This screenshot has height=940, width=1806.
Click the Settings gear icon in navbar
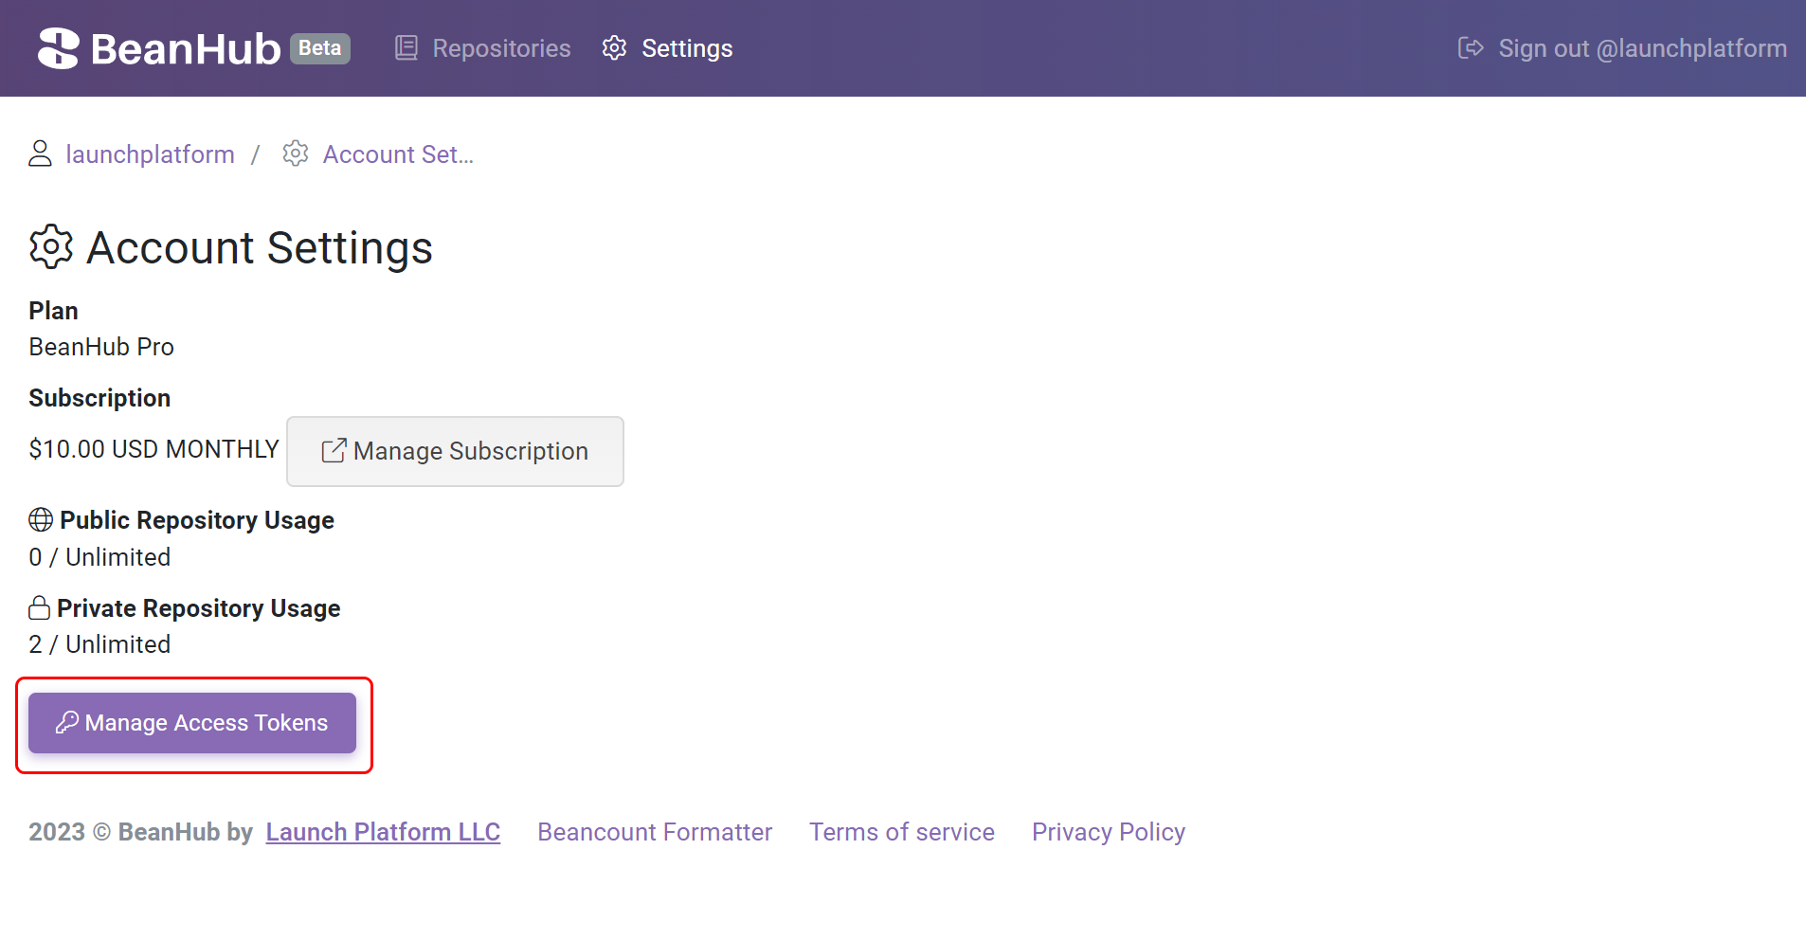click(x=614, y=48)
